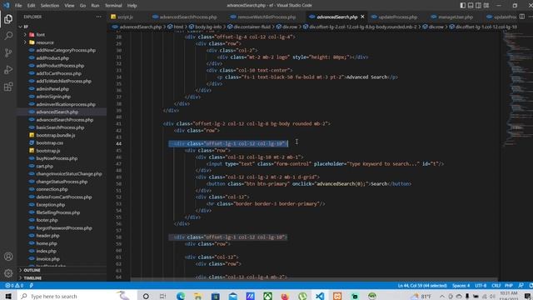Open the Manage gear icon

[8, 273]
